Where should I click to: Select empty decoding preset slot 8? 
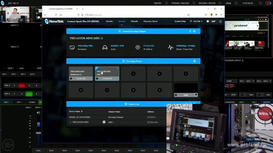pyautogui.click(x=134, y=90)
